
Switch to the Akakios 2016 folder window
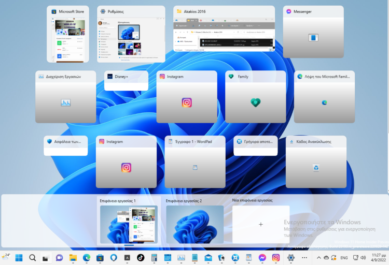224,29
